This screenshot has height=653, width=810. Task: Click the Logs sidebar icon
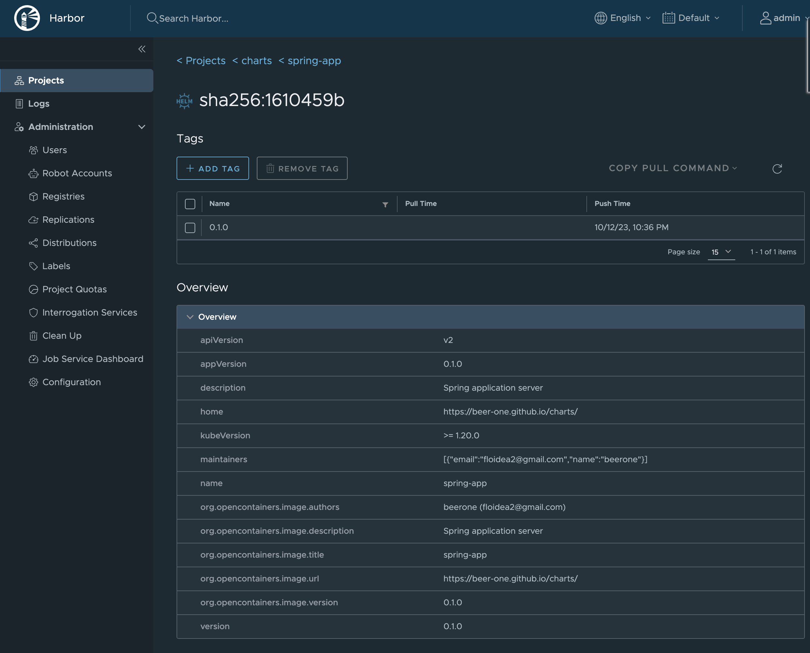(x=19, y=104)
